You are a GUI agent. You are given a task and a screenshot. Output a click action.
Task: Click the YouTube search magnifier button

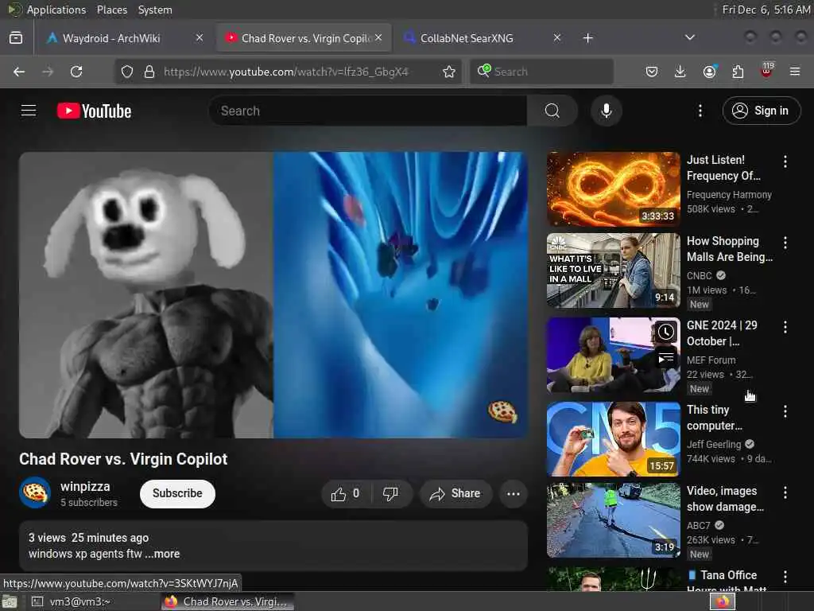coord(552,111)
